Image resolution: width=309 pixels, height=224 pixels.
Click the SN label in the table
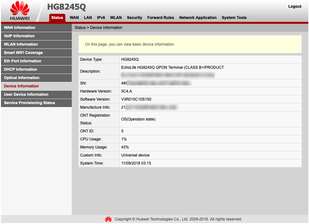83,83
